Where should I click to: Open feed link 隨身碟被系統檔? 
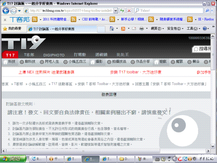click(x=172, y=19)
